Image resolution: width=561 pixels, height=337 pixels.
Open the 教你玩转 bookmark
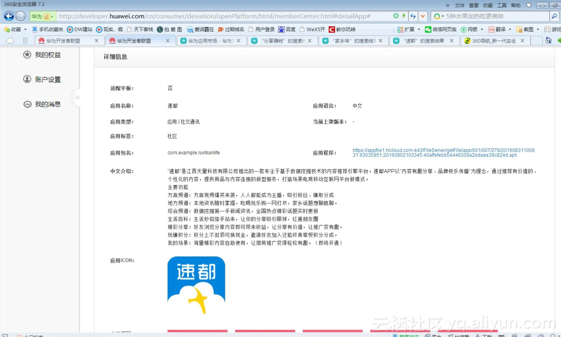[x=342, y=29]
